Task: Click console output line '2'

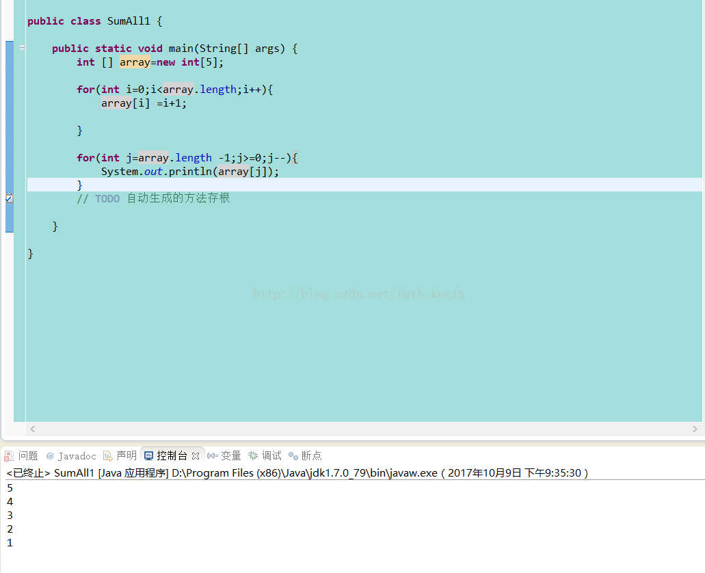Action: point(10,529)
